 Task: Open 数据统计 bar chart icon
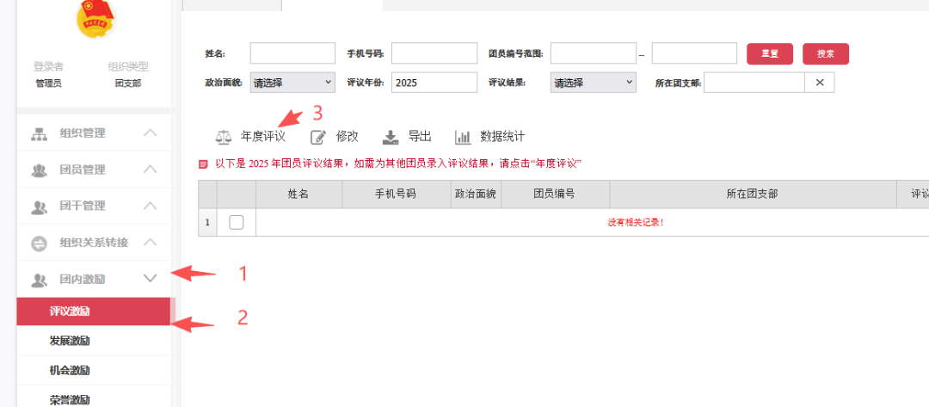[463, 137]
